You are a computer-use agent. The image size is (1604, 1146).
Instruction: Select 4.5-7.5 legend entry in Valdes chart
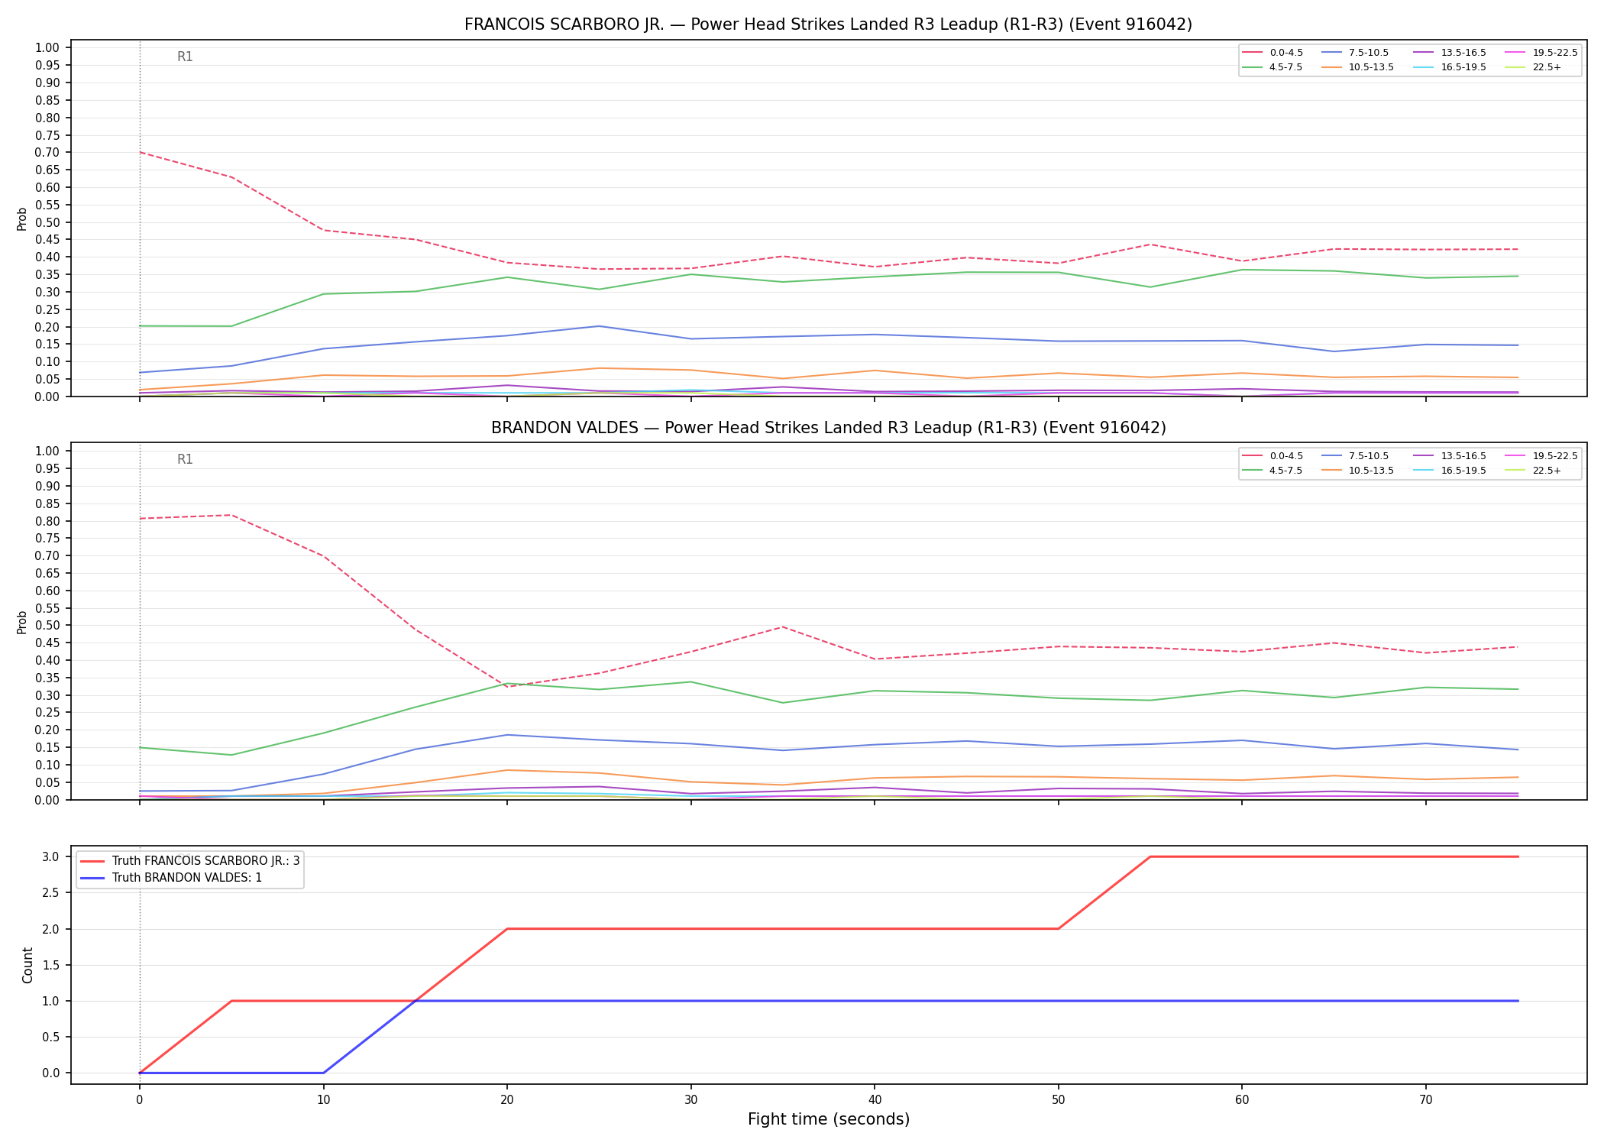point(1273,471)
